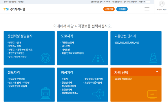
Task: Open 포털로그인 link
Action: tap(162, 10)
